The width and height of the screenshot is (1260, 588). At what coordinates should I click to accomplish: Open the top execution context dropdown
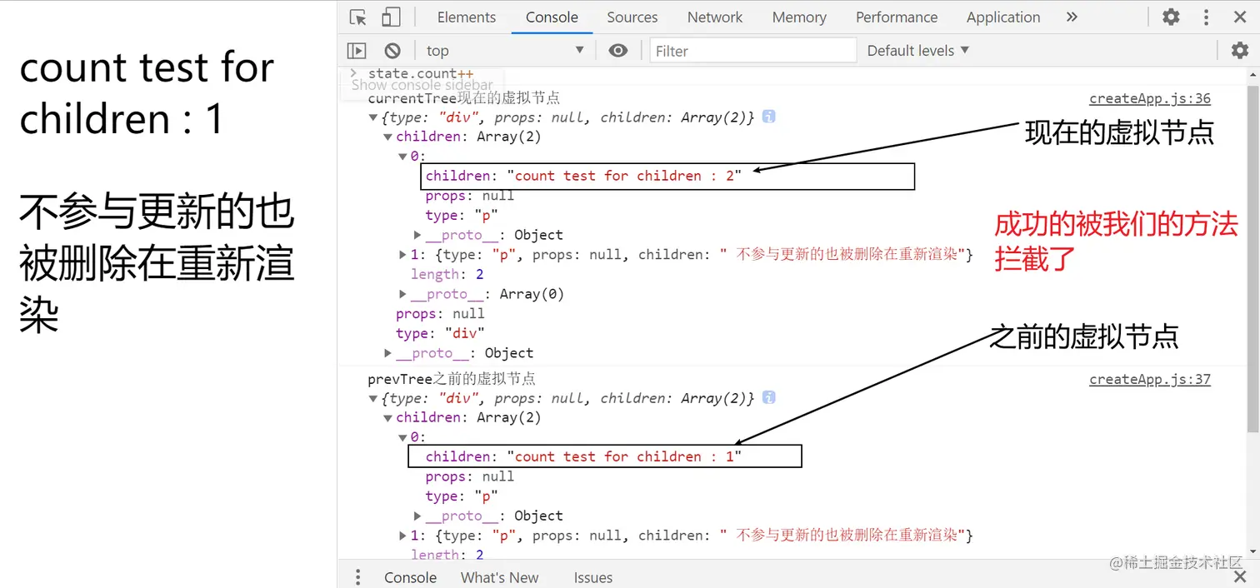pos(504,51)
